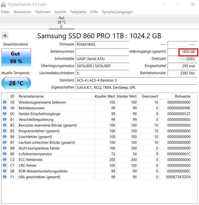Click the status dot for Benutzte reservierte Blöcke

point(5,125)
